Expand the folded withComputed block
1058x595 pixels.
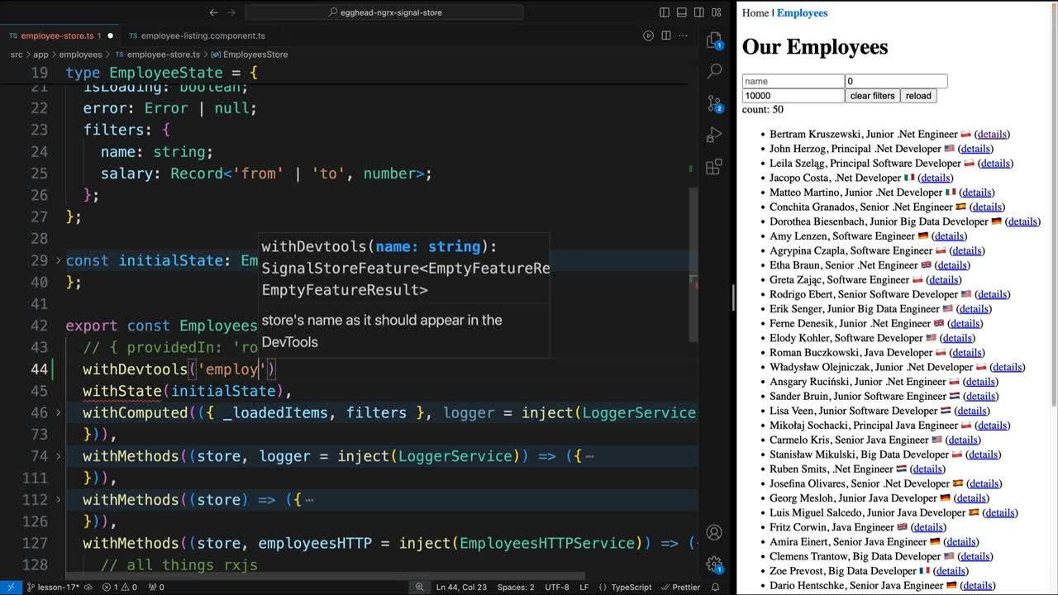tap(58, 412)
